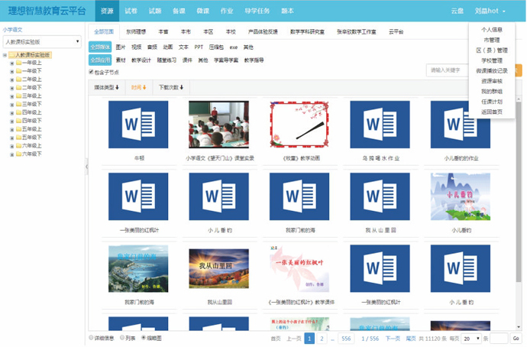Select the 产品体验反馈 scope tab
Screen dimensions: 527x347
(x=263, y=32)
